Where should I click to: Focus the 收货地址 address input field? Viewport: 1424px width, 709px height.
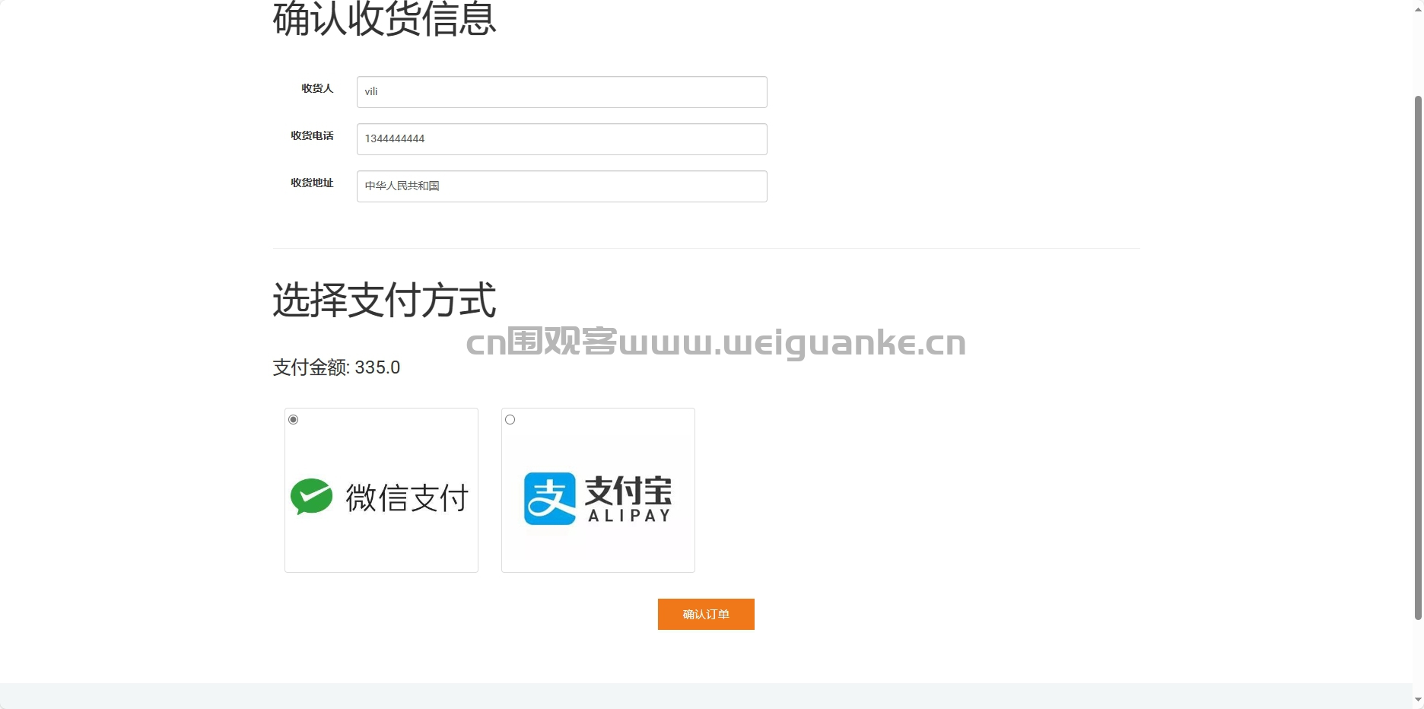click(x=562, y=186)
